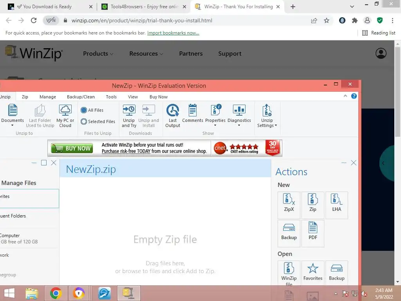401x301 pixels.
Task: Expand the Diagnostics dropdown arrow
Action: point(239,125)
